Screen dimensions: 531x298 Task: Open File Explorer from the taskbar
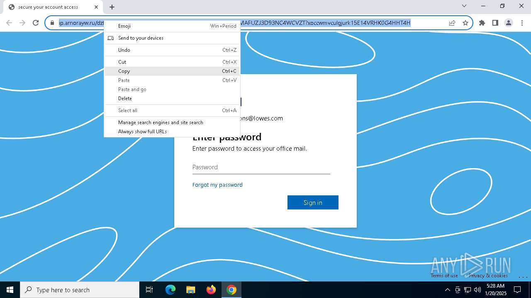pyautogui.click(x=190, y=290)
